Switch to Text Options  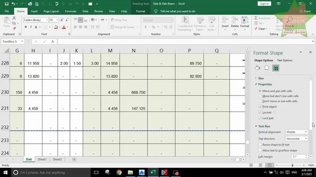[x=284, y=60]
